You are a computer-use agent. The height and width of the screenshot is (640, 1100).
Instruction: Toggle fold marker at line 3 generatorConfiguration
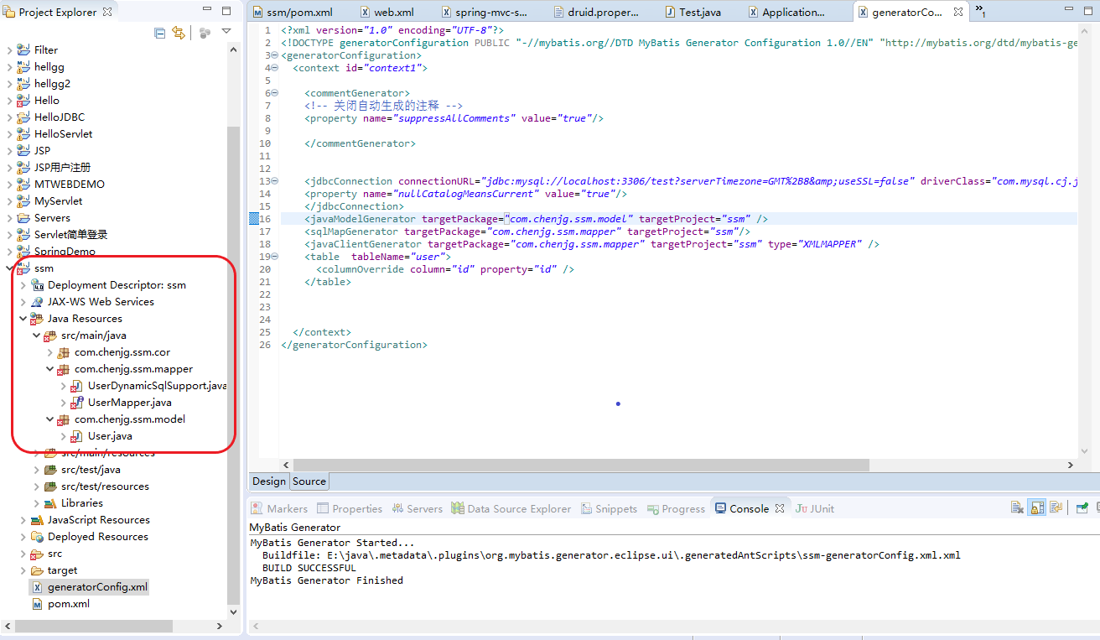[x=276, y=55]
